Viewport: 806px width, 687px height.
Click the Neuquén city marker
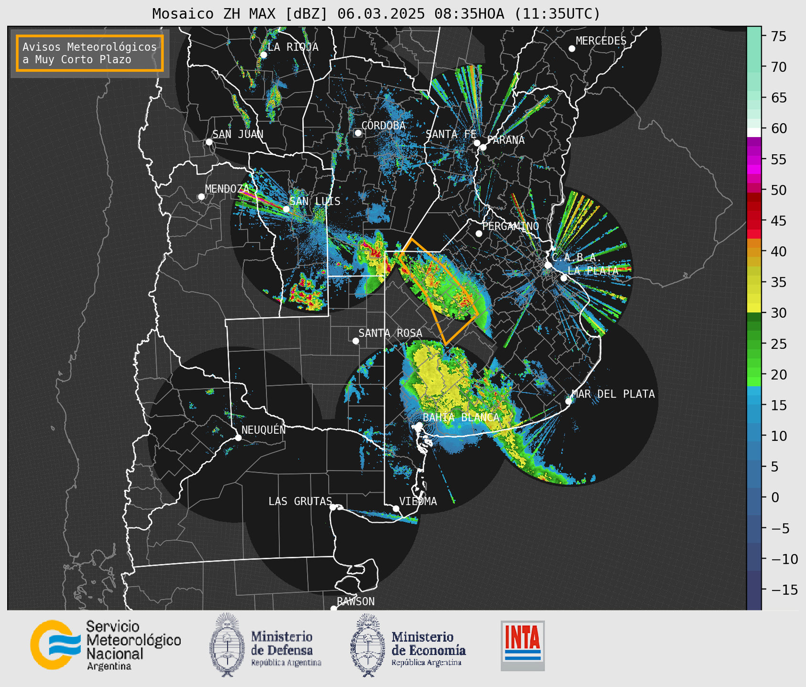[x=238, y=438]
